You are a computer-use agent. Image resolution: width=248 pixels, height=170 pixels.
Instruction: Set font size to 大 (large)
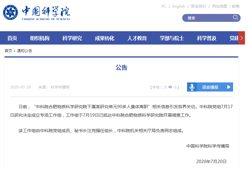(x=165, y=87)
